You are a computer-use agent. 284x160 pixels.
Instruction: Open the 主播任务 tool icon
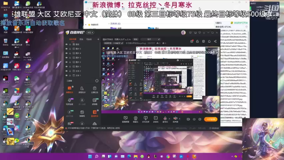coord(94,90)
